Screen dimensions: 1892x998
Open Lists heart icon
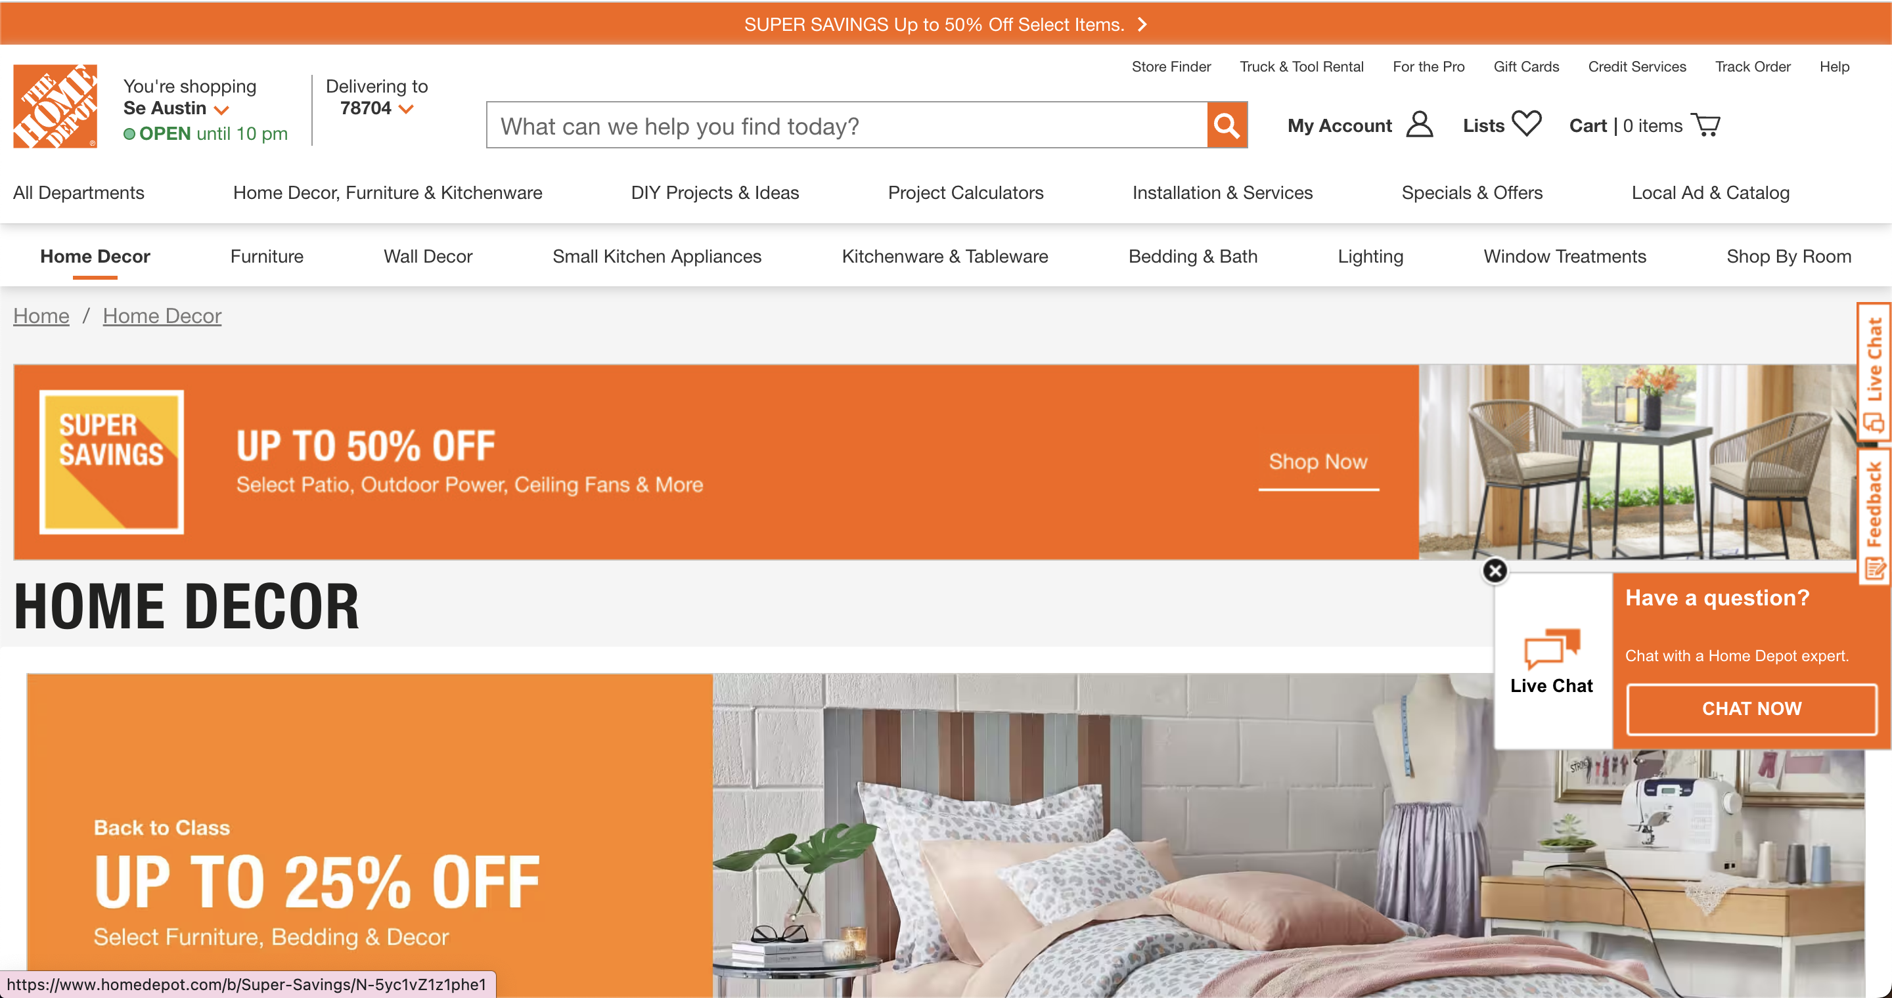point(1526,124)
